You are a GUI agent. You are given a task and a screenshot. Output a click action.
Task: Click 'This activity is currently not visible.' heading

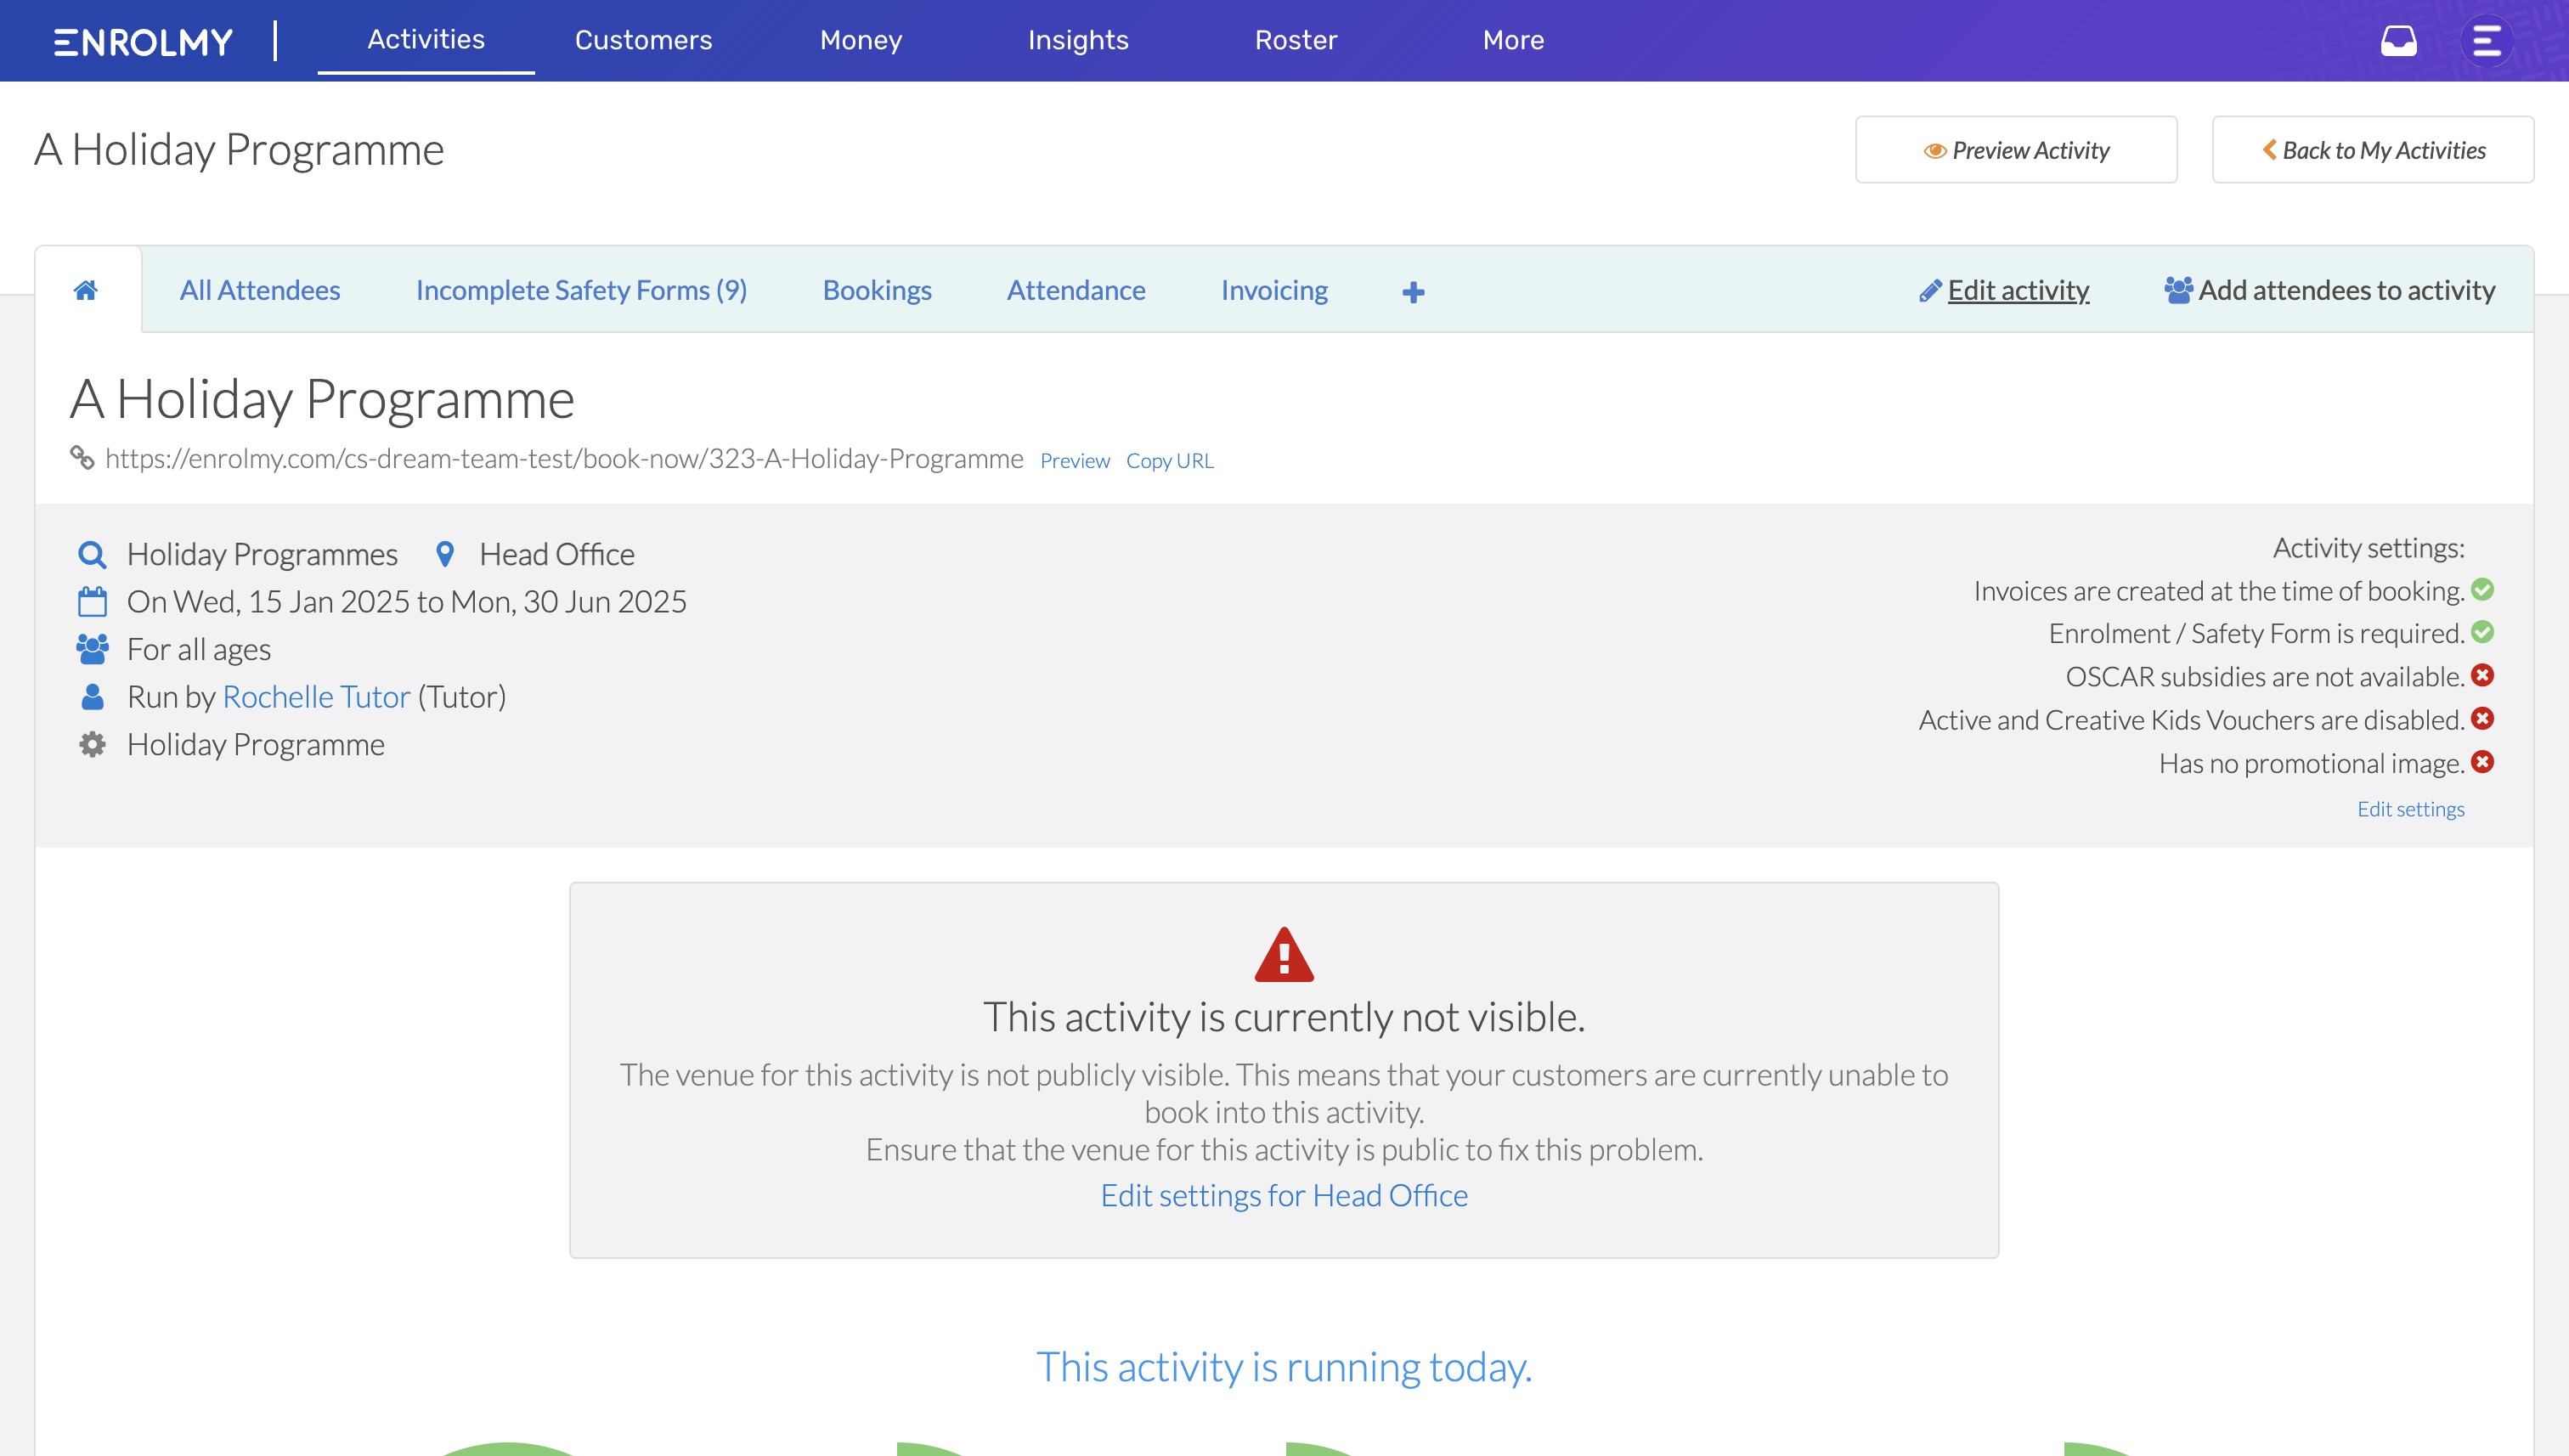click(1284, 1017)
